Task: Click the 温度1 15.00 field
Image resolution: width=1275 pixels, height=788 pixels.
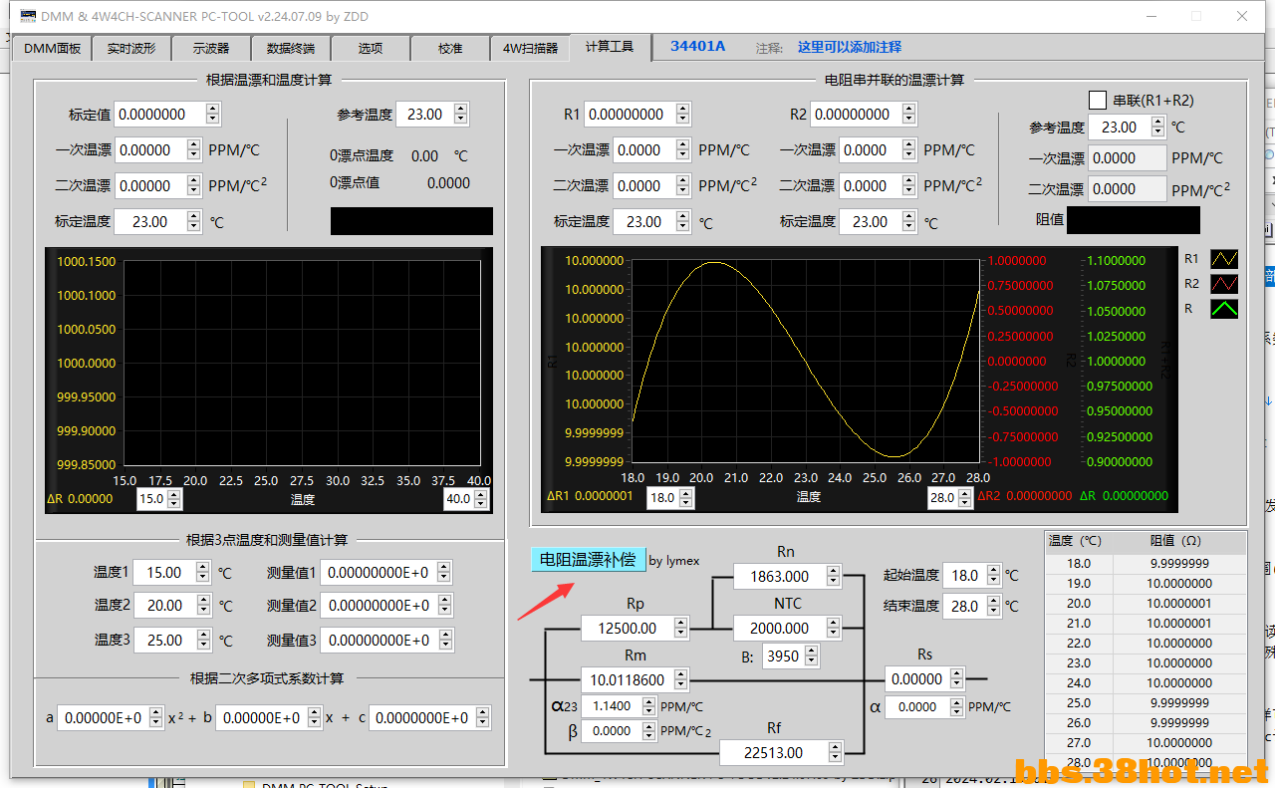Action: (x=164, y=573)
